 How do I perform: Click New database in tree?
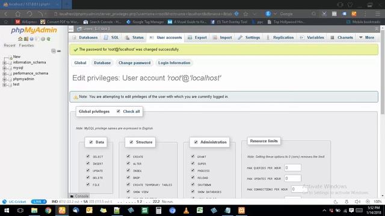(17, 56)
